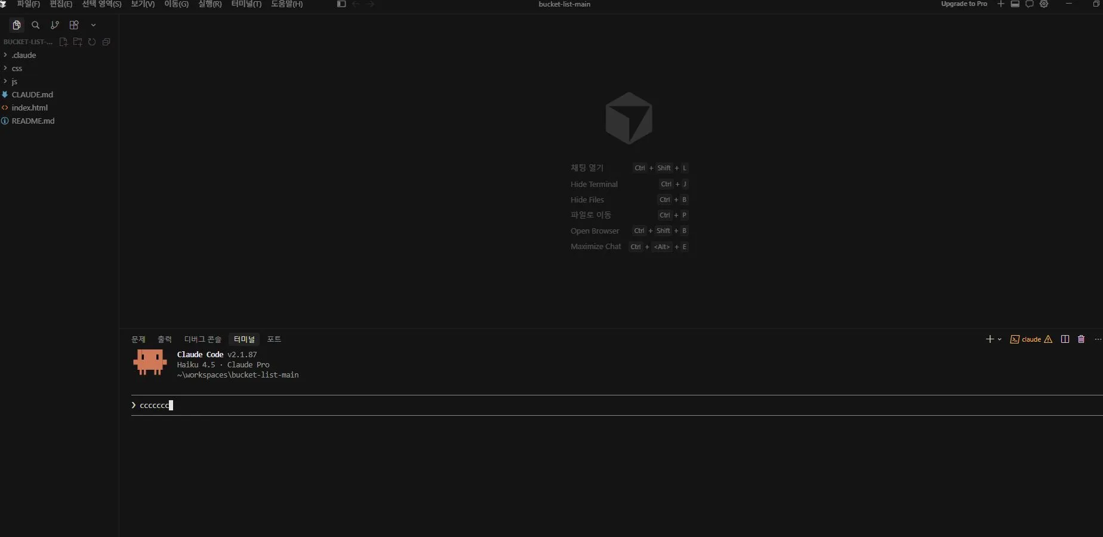Open the new terminal profile dropdown
This screenshot has height=537, width=1103.
pyautogui.click(x=1000, y=339)
